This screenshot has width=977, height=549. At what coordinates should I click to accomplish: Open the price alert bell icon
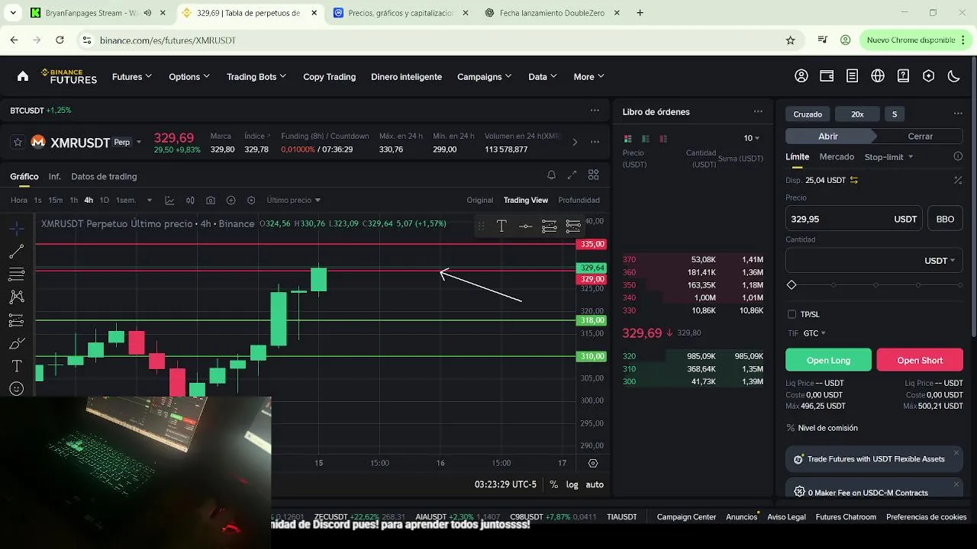(x=551, y=175)
